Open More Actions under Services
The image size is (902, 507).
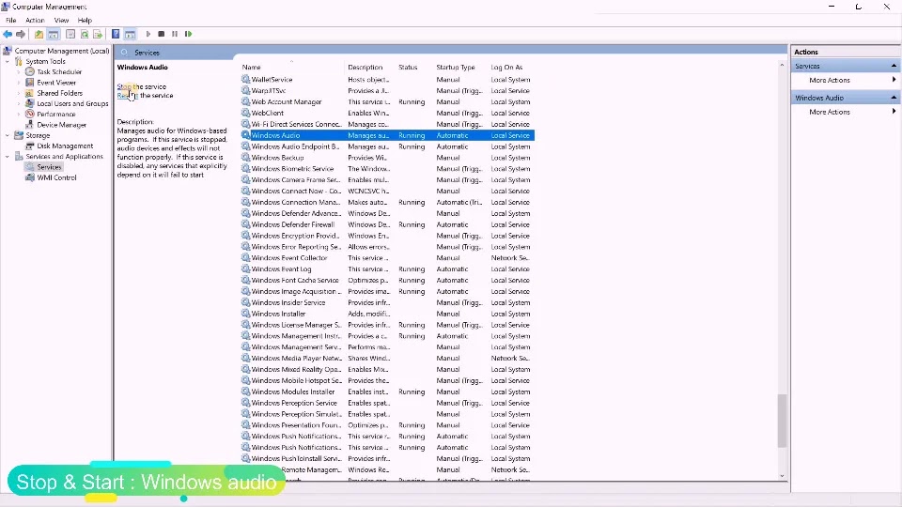tap(829, 80)
